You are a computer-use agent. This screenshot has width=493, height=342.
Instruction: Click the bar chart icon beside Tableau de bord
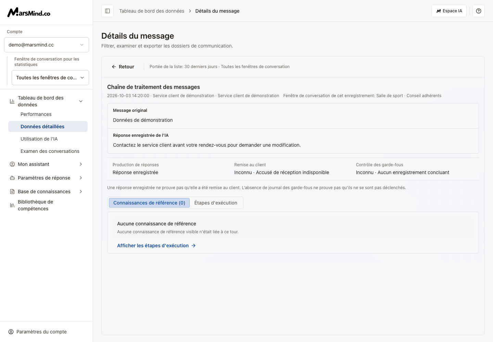point(12,101)
